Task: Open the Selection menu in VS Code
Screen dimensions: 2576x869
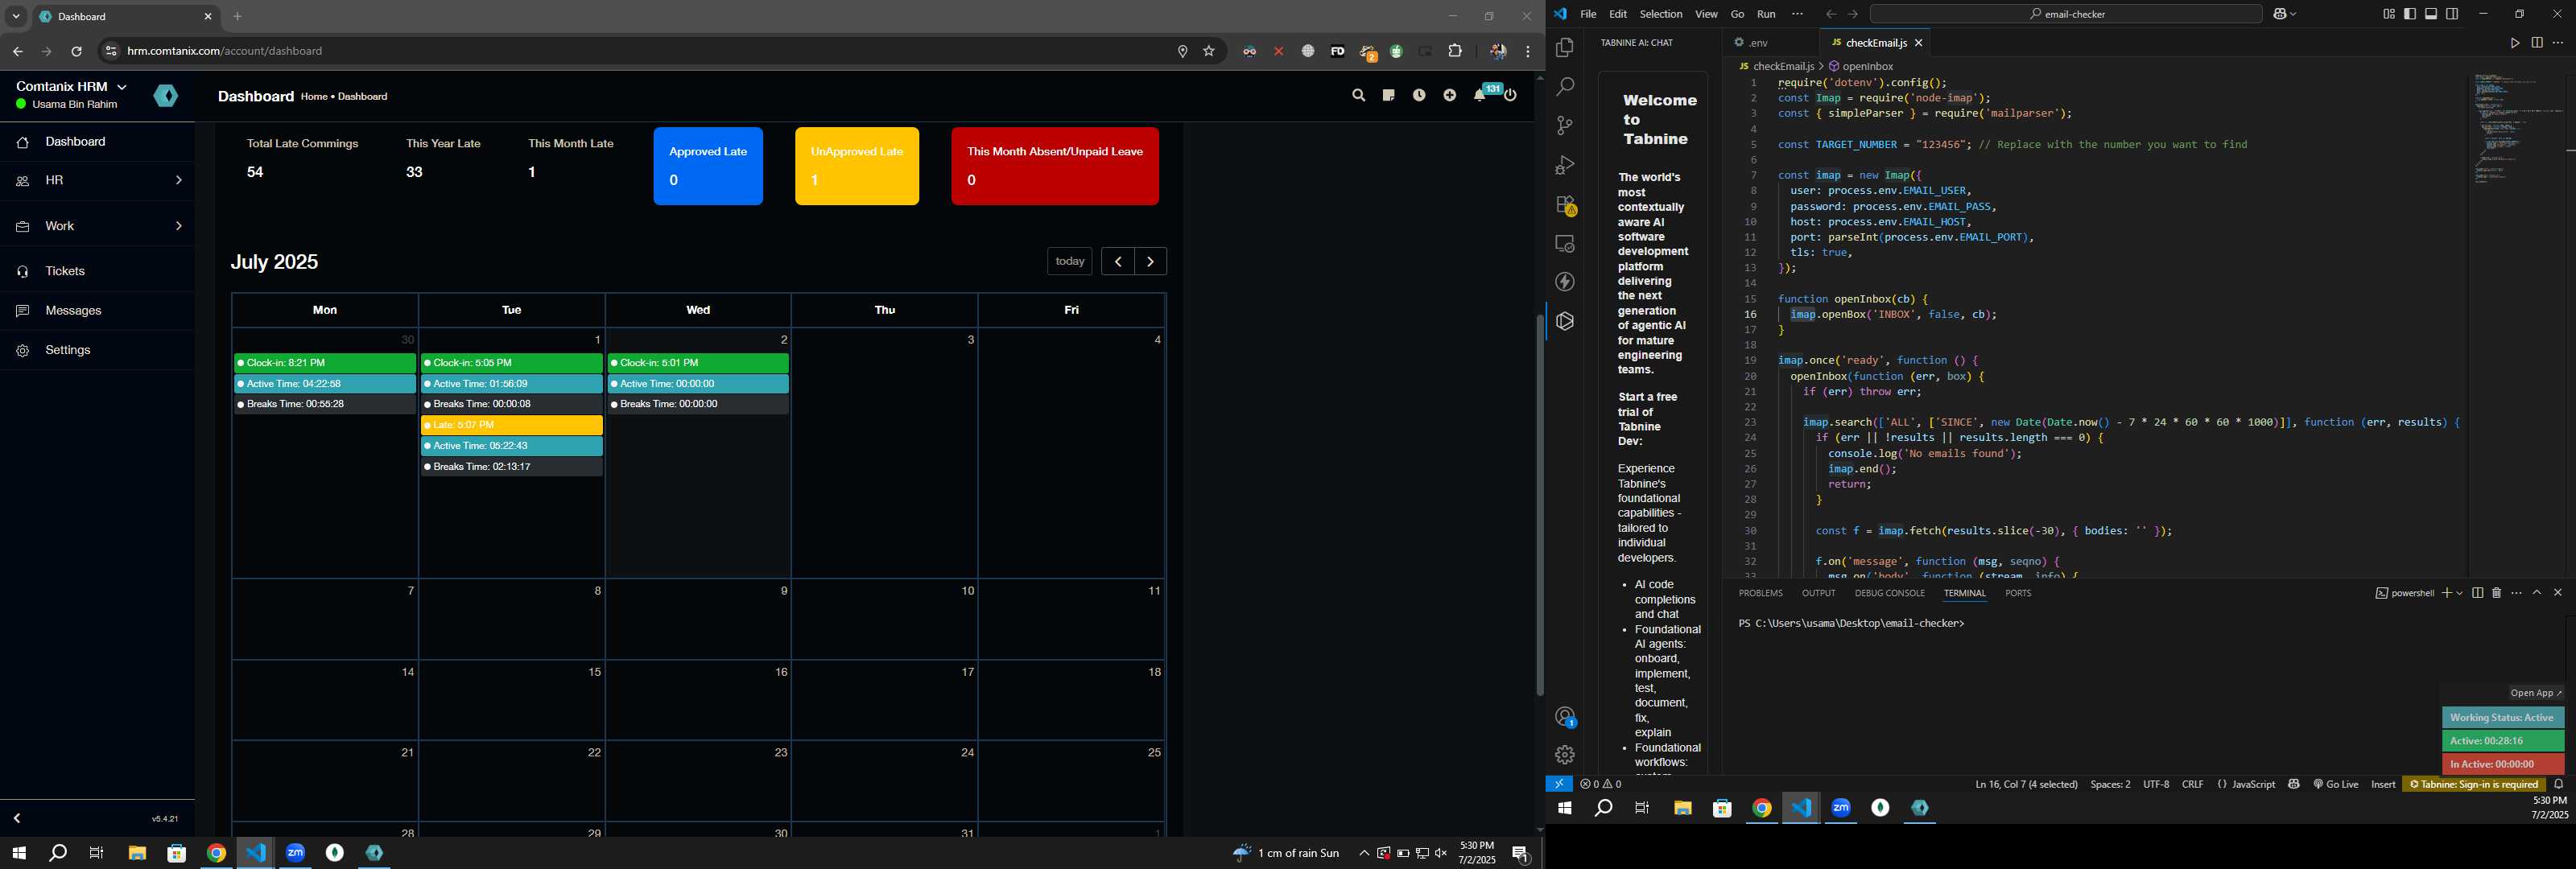Action: [1660, 14]
